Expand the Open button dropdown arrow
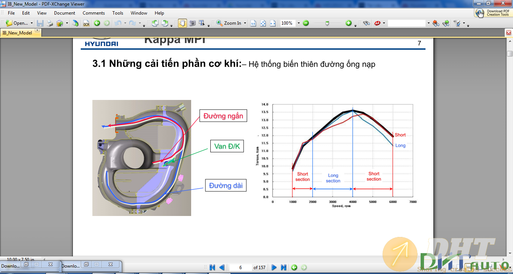 (32, 23)
